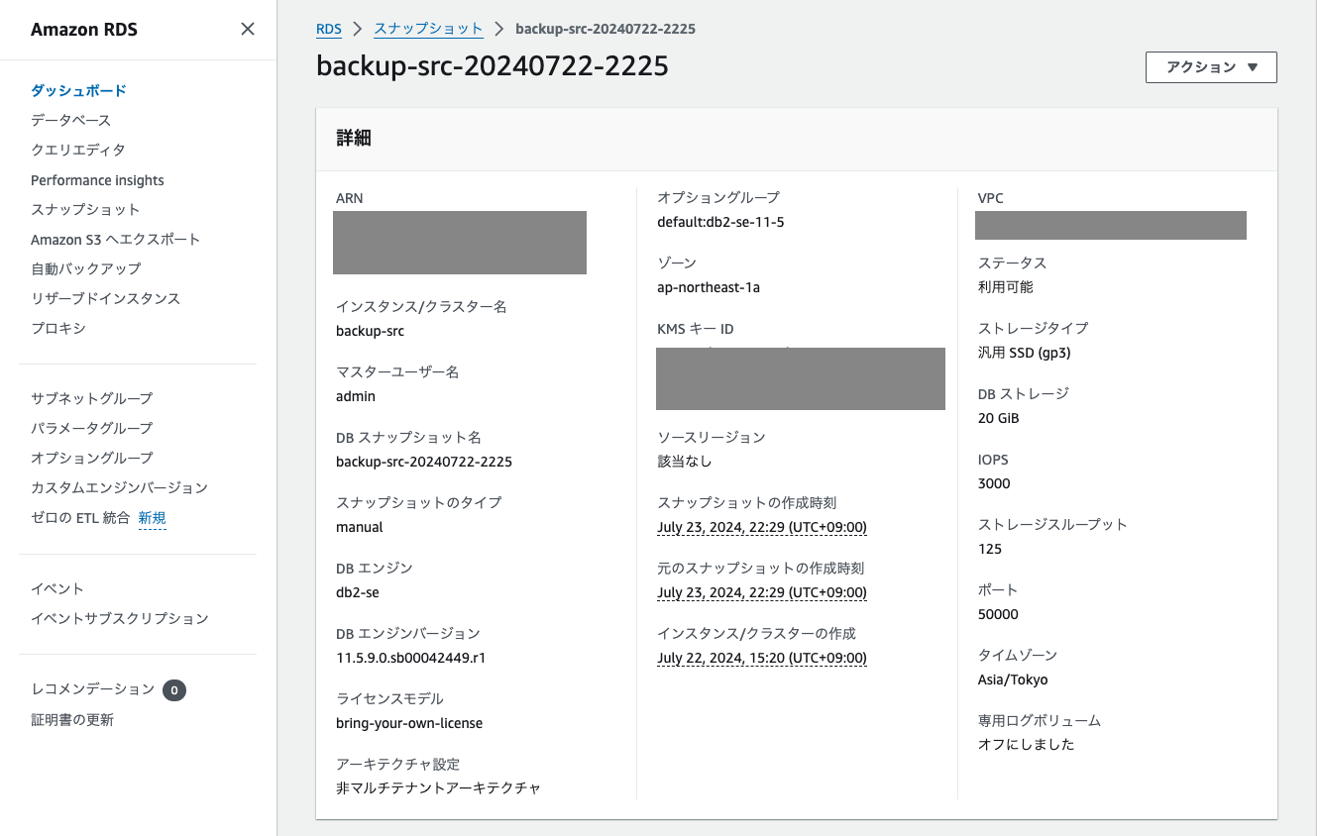Click the July 22, 2024, 15:20 timestamp
1320x836 pixels.
tap(762, 658)
